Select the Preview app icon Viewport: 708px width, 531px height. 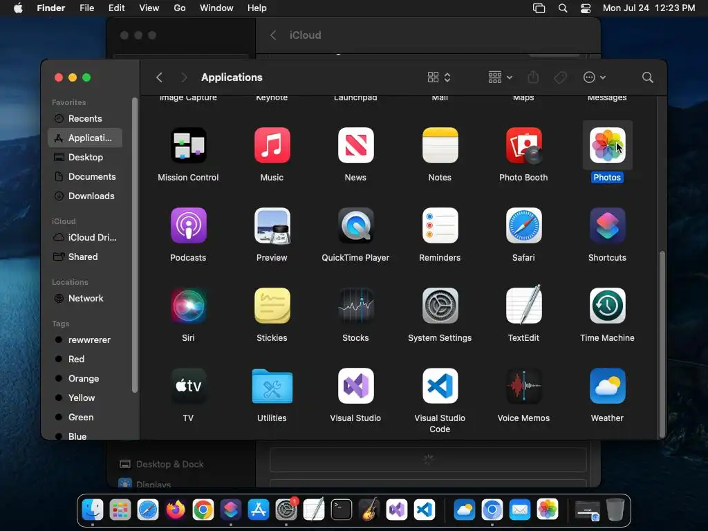272,225
